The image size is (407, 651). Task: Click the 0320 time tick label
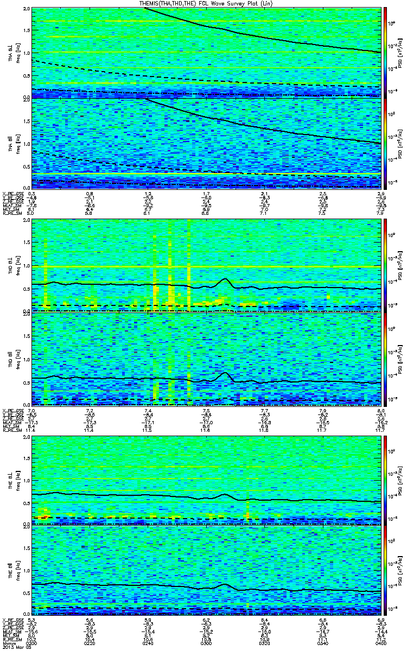264,643
